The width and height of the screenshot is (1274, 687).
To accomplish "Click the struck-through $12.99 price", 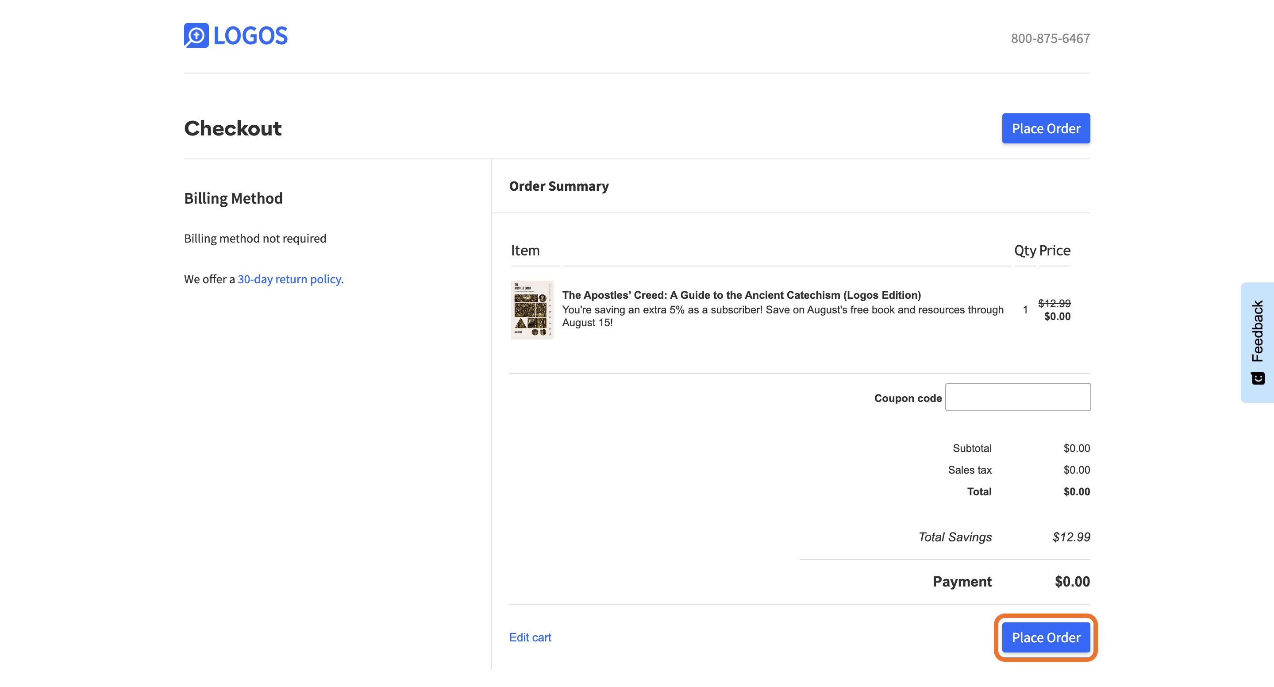I will 1055,303.
